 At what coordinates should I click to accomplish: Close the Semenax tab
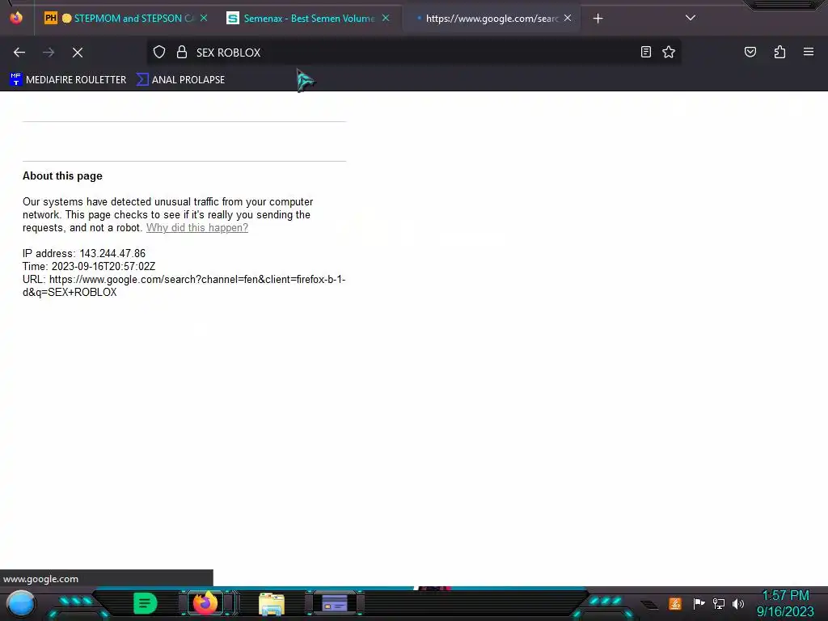click(x=386, y=18)
